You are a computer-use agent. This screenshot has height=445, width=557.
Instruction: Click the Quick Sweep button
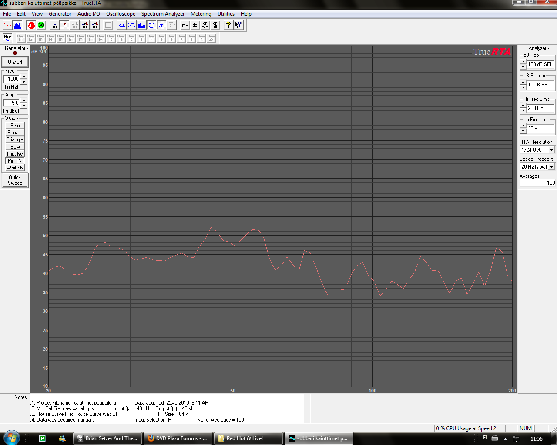[15, 180]
